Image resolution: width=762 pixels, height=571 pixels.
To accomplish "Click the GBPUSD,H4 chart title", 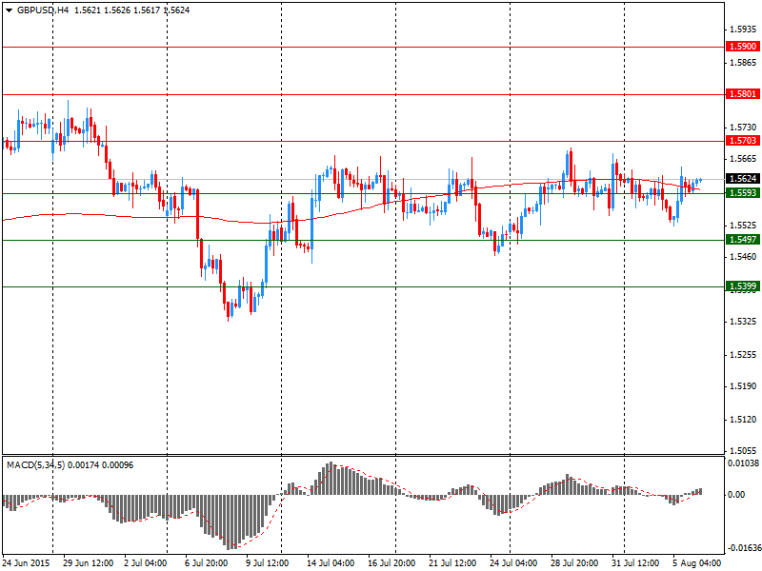I will pyautogui.click(x=43, y=10).
